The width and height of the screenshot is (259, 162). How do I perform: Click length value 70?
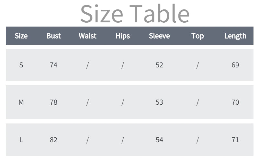(235, 102)
